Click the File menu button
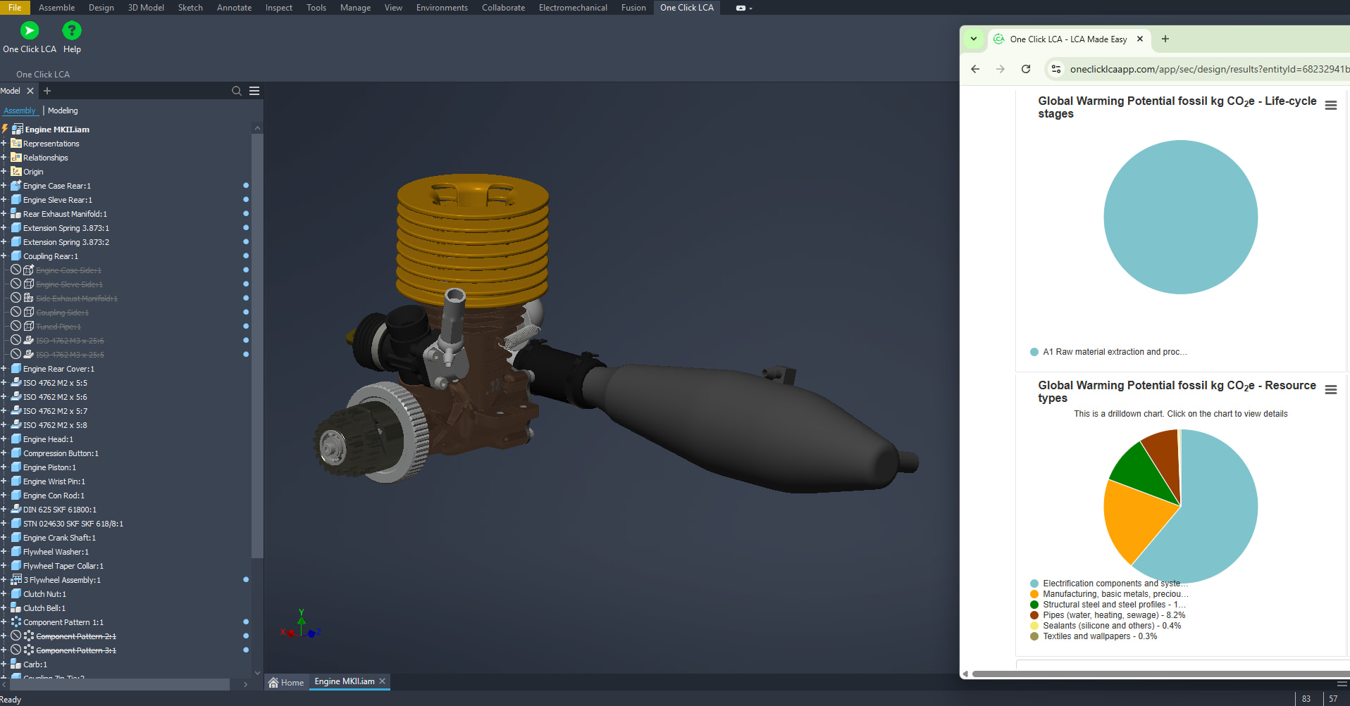 [15, 8]
